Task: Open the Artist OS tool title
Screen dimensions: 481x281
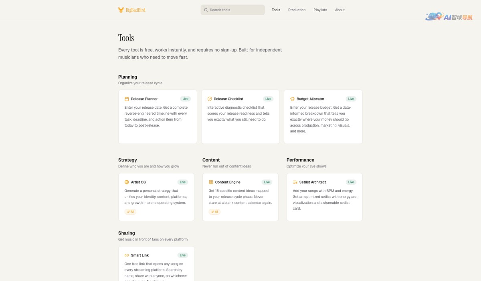Action: pyautogui.click(x=138, y=182)
